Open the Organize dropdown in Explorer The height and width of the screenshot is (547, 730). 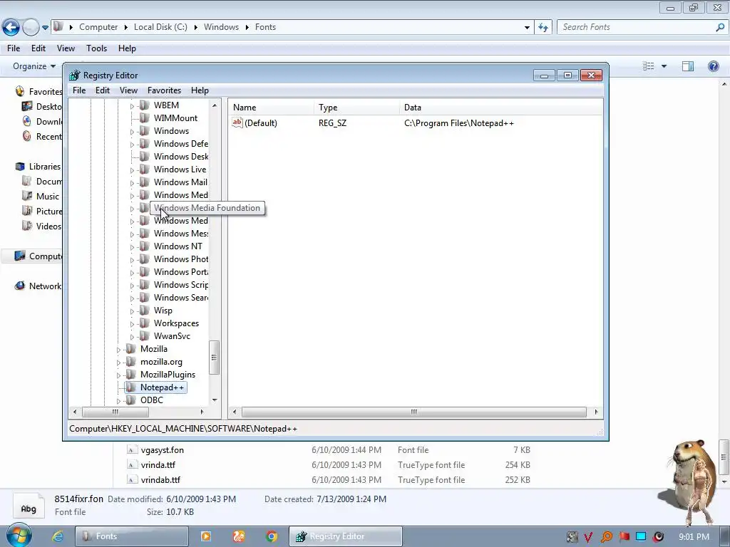pos(34,66)
